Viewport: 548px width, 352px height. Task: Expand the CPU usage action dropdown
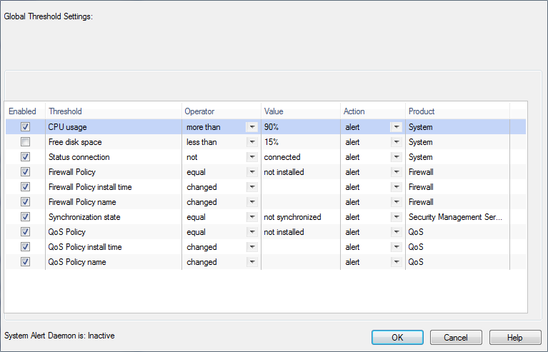[x=396, y=127]
